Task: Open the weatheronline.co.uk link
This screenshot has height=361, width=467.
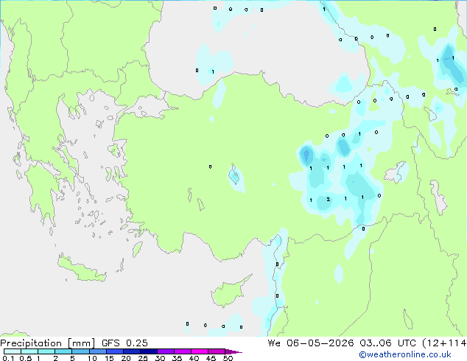Action: click(405, 354)
